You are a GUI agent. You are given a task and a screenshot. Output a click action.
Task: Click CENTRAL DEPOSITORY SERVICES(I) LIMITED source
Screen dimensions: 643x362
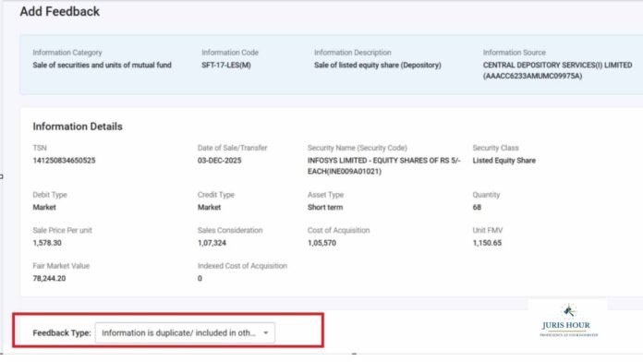pyautogui.click(x=557, y=70)
